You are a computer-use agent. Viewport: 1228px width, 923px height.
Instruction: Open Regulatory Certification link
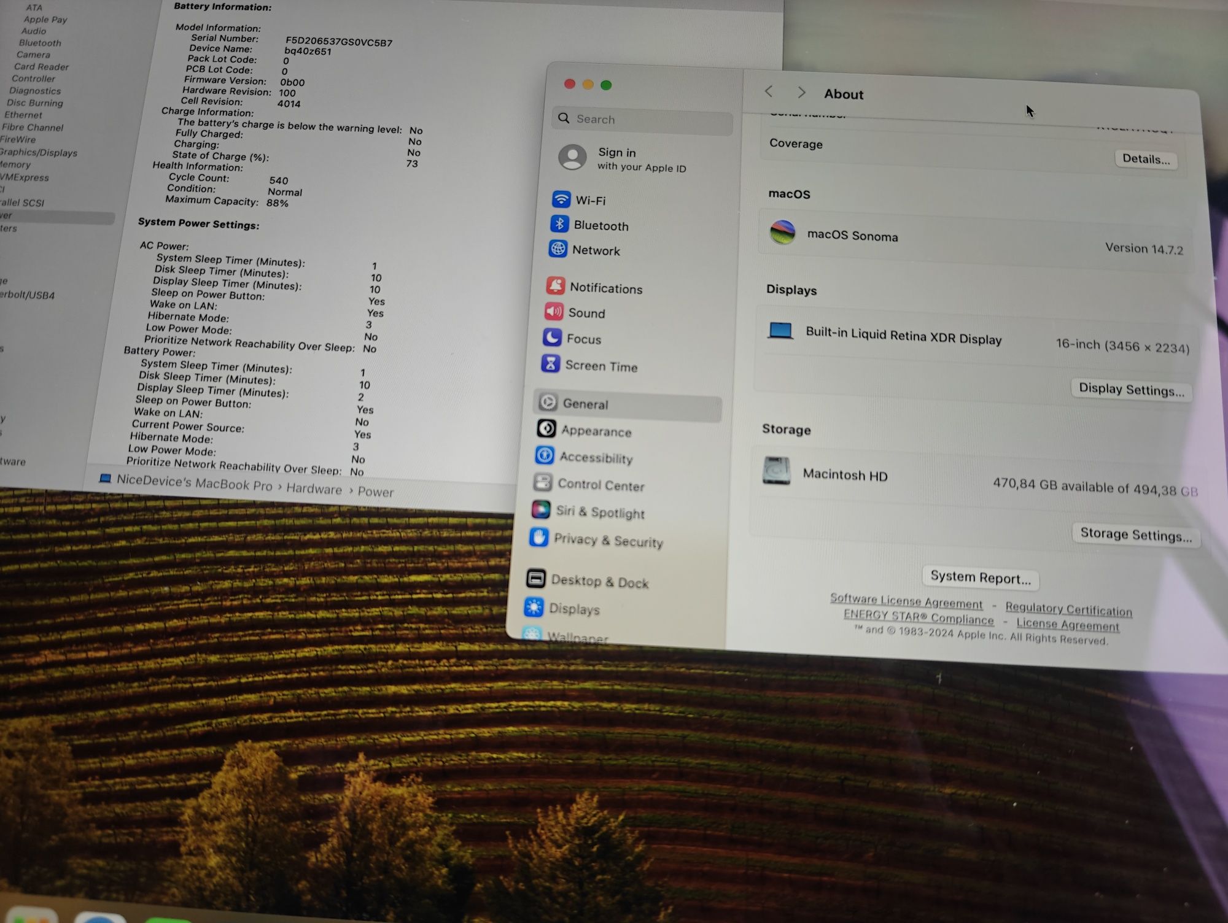tap(1068, 609)
